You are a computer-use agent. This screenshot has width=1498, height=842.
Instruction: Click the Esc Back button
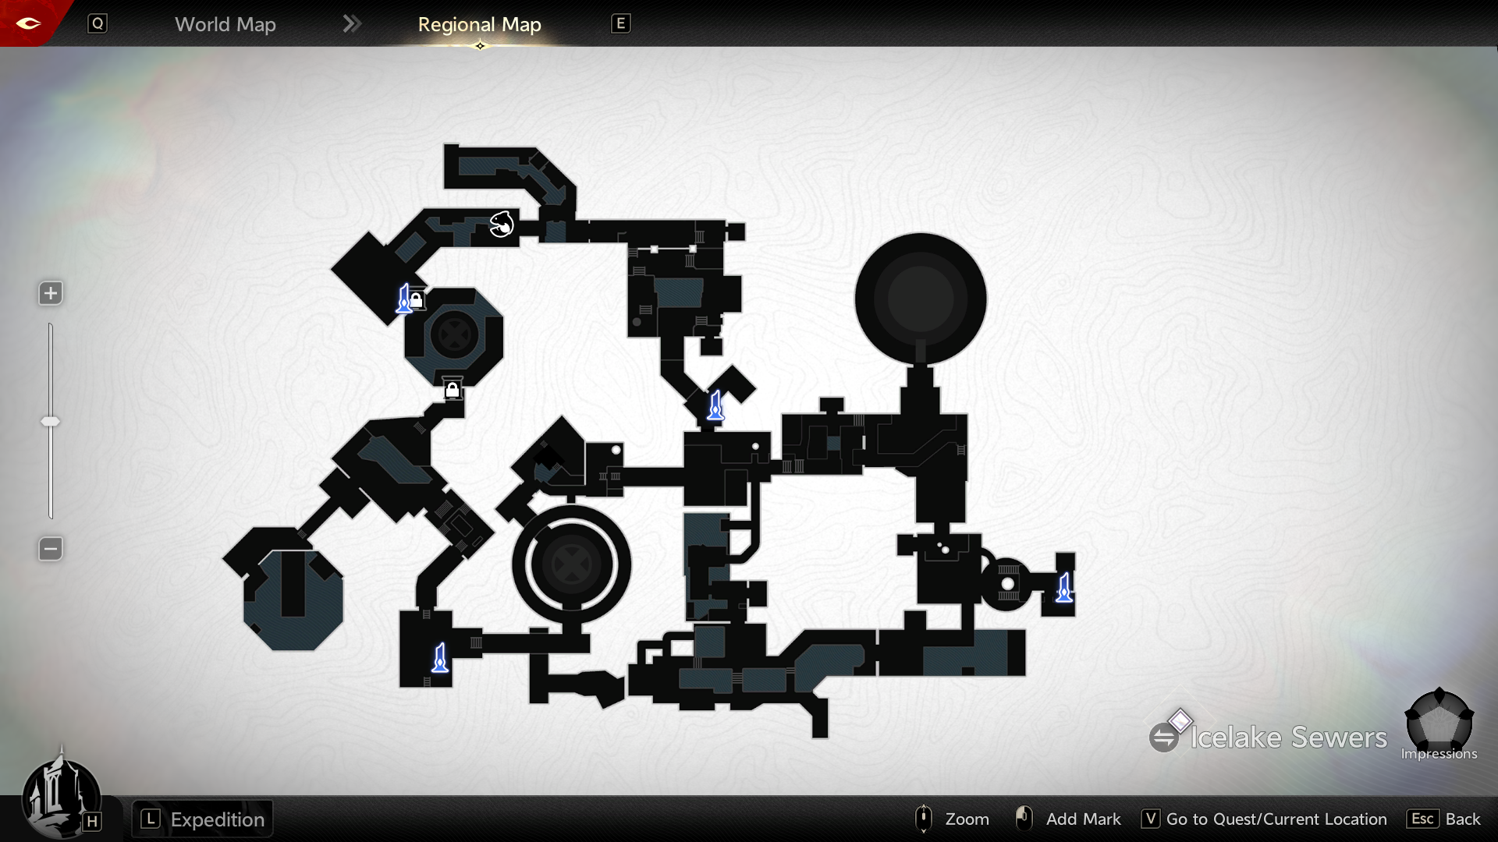[1444, 819]
